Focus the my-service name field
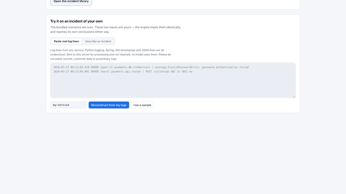Viewport: 346px width, 194px height. [x=68, y=105]
